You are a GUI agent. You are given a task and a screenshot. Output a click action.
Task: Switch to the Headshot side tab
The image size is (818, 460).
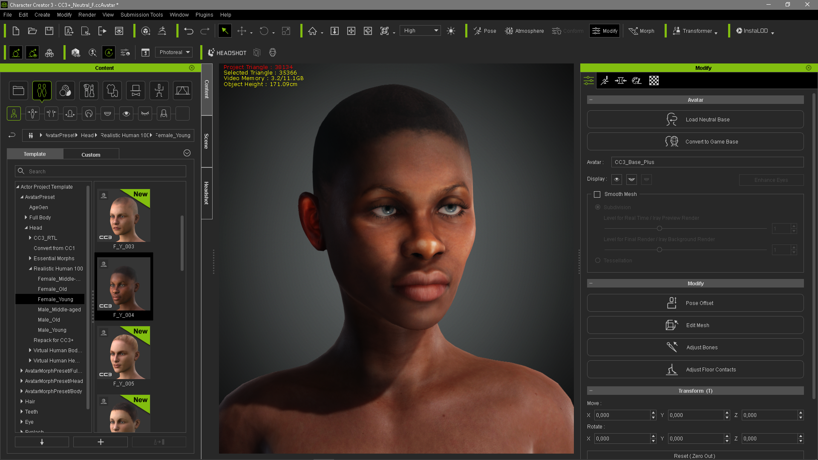(207, 193)
